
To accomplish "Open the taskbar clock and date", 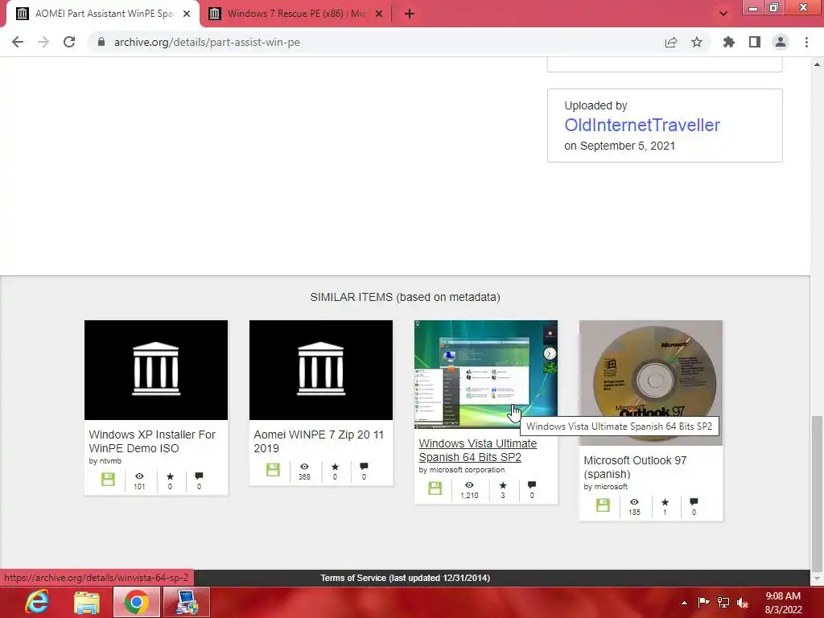I will pyautogui.click(x=783, y=603).
